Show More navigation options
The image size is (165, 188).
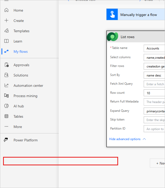pyautogui.click(x=18, y=127)
